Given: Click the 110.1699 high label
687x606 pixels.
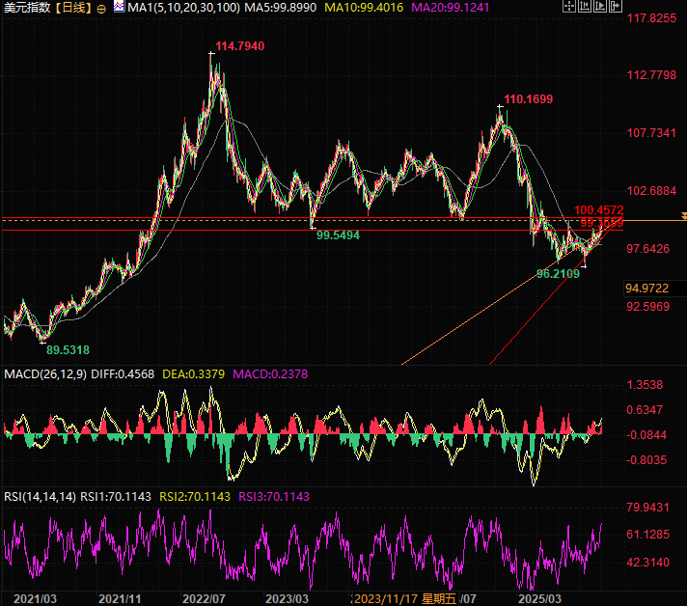Looking at the screenshot, I should (x=529, y=99).
